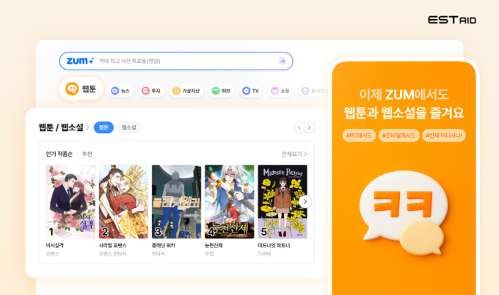Open the 가상자산 category chip
499x295 pixels.
click(186, 91)
